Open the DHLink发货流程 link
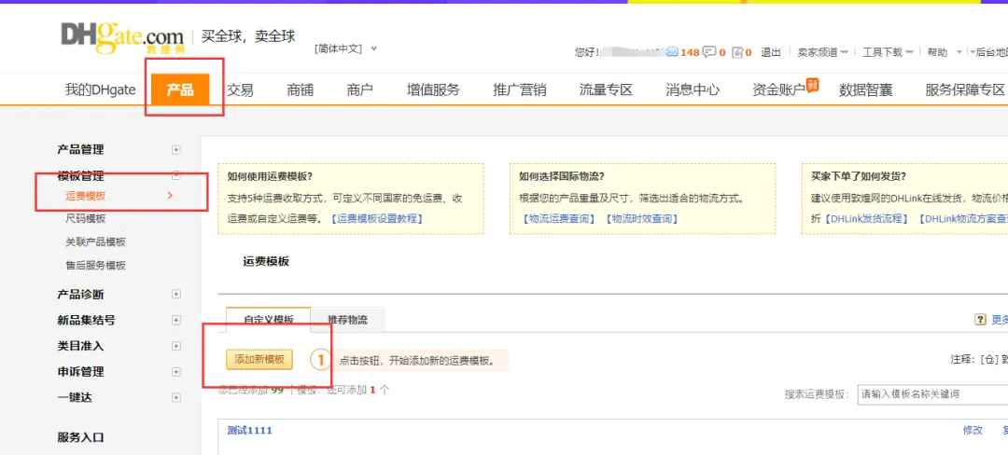 (866, 219)
